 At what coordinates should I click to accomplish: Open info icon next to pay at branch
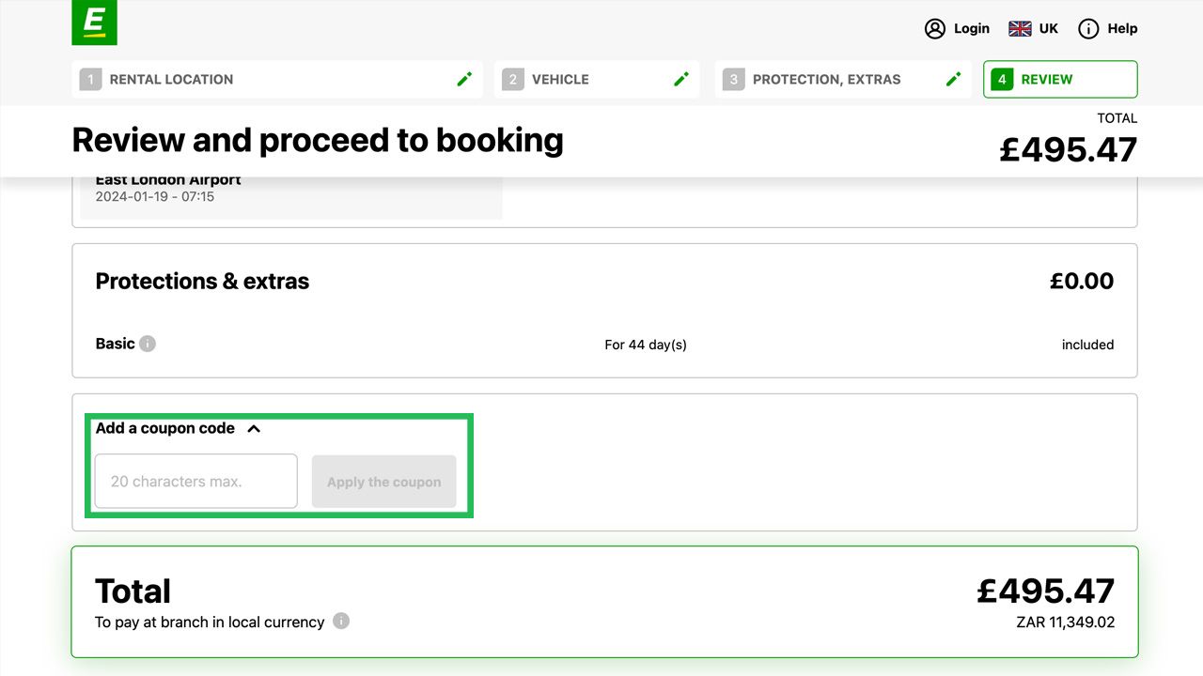341,621
